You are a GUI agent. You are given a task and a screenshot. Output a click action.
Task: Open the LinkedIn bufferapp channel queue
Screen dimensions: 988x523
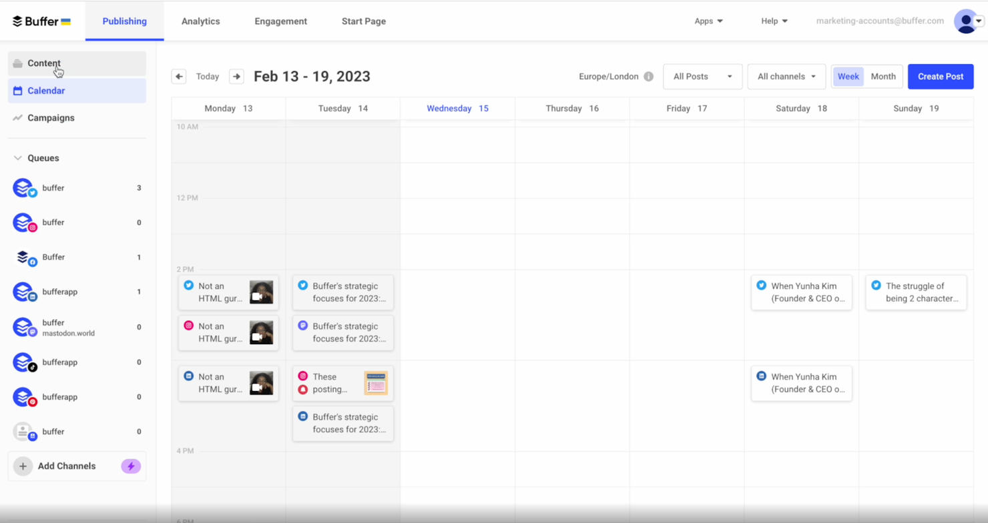77,292
